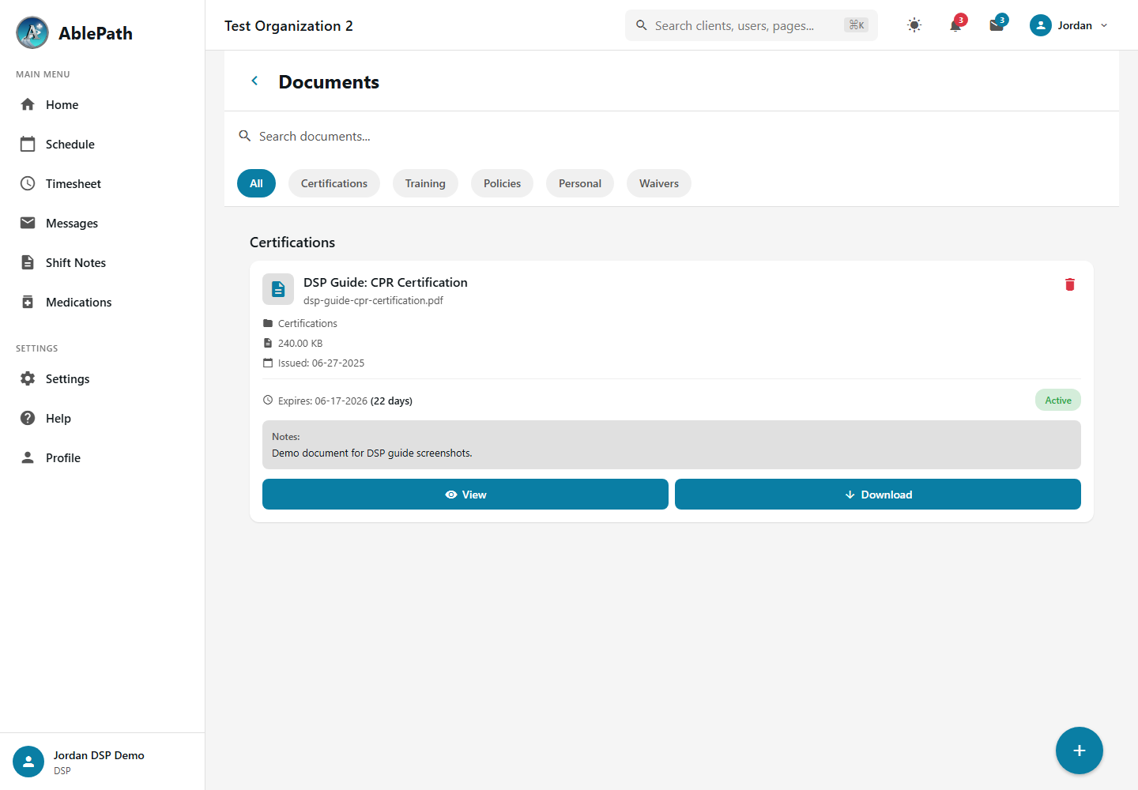Click the Issued: 06-27-2025 date

pos(321,363)
